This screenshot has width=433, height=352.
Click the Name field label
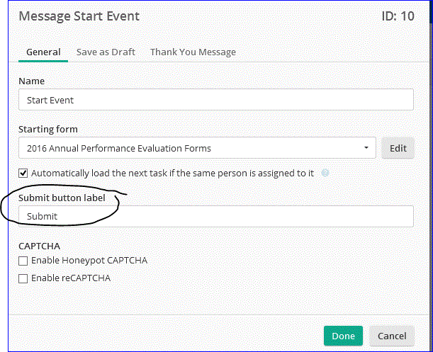tap(31, 81)
